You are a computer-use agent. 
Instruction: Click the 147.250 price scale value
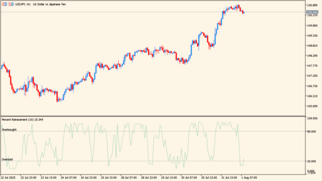coord(312,76)
